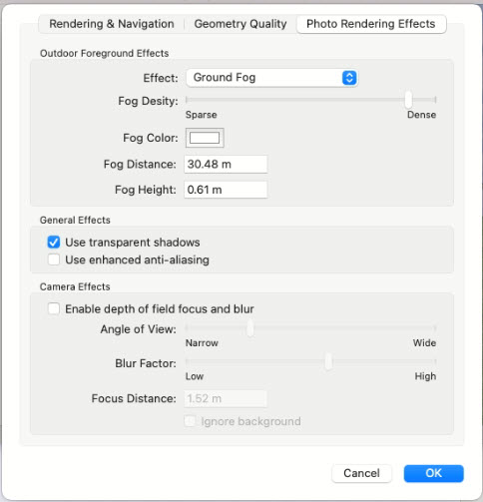Confirm settings with the OK button
This screenshot has width=483, height=502.
click(x=433, y=473)
